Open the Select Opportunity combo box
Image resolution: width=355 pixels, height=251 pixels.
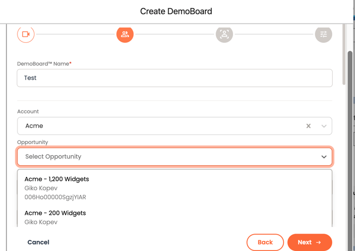point(164,157)
